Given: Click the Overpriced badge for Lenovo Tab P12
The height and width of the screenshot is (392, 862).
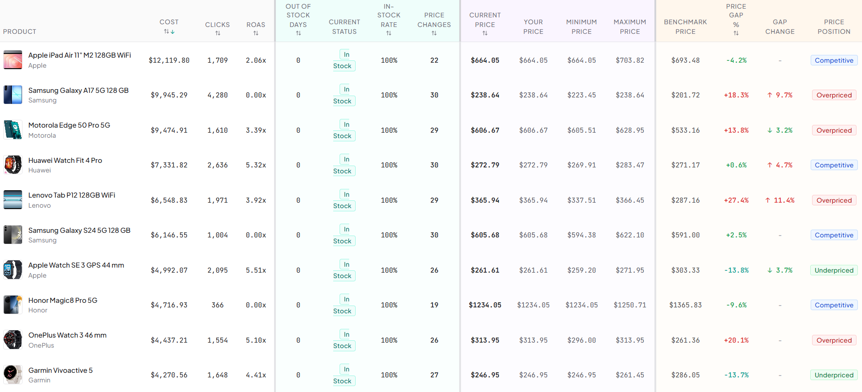Looking at the screenshot, I should [834, 200].
